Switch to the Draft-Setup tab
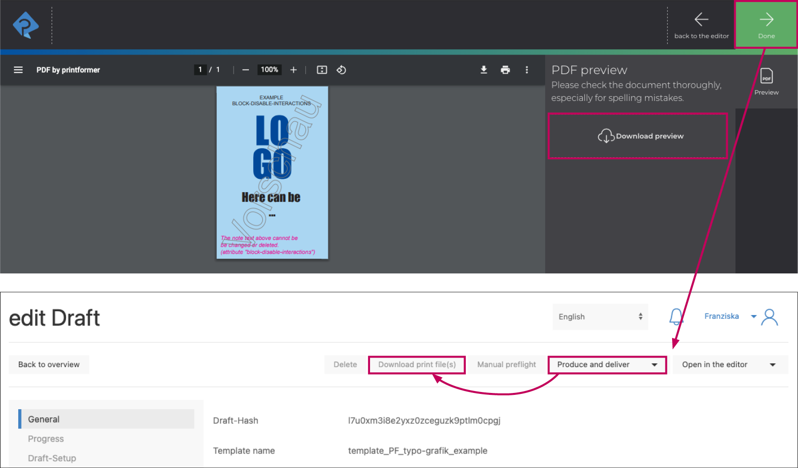This screenshot has width=798, height=468. [52, 458]
